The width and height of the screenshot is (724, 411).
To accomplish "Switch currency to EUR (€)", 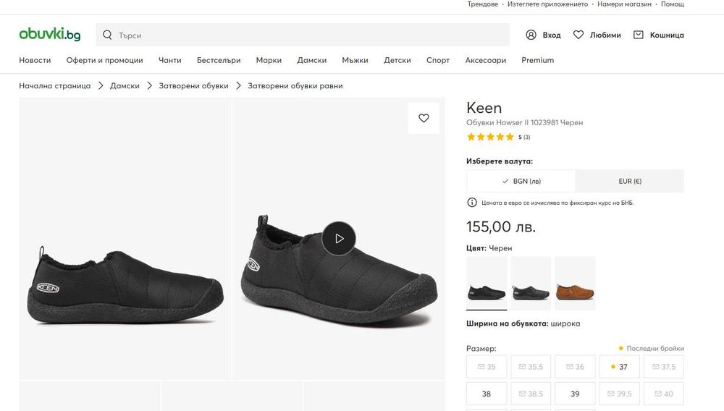I will (630, 181).
